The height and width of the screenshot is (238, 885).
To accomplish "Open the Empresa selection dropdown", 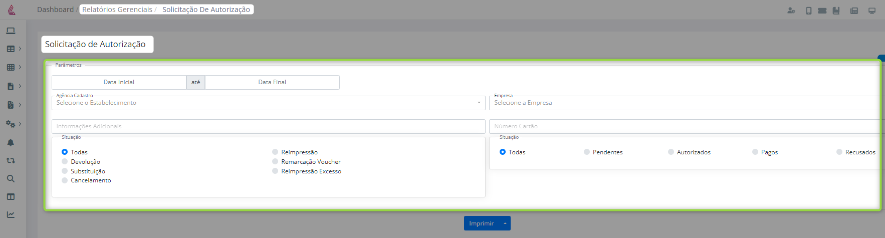I will pos(687,103).
